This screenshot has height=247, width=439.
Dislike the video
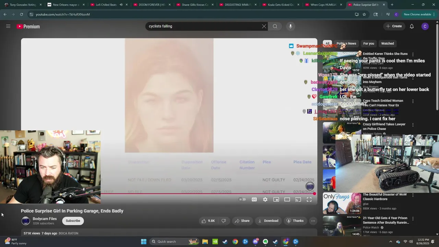[x=224, y=221]
